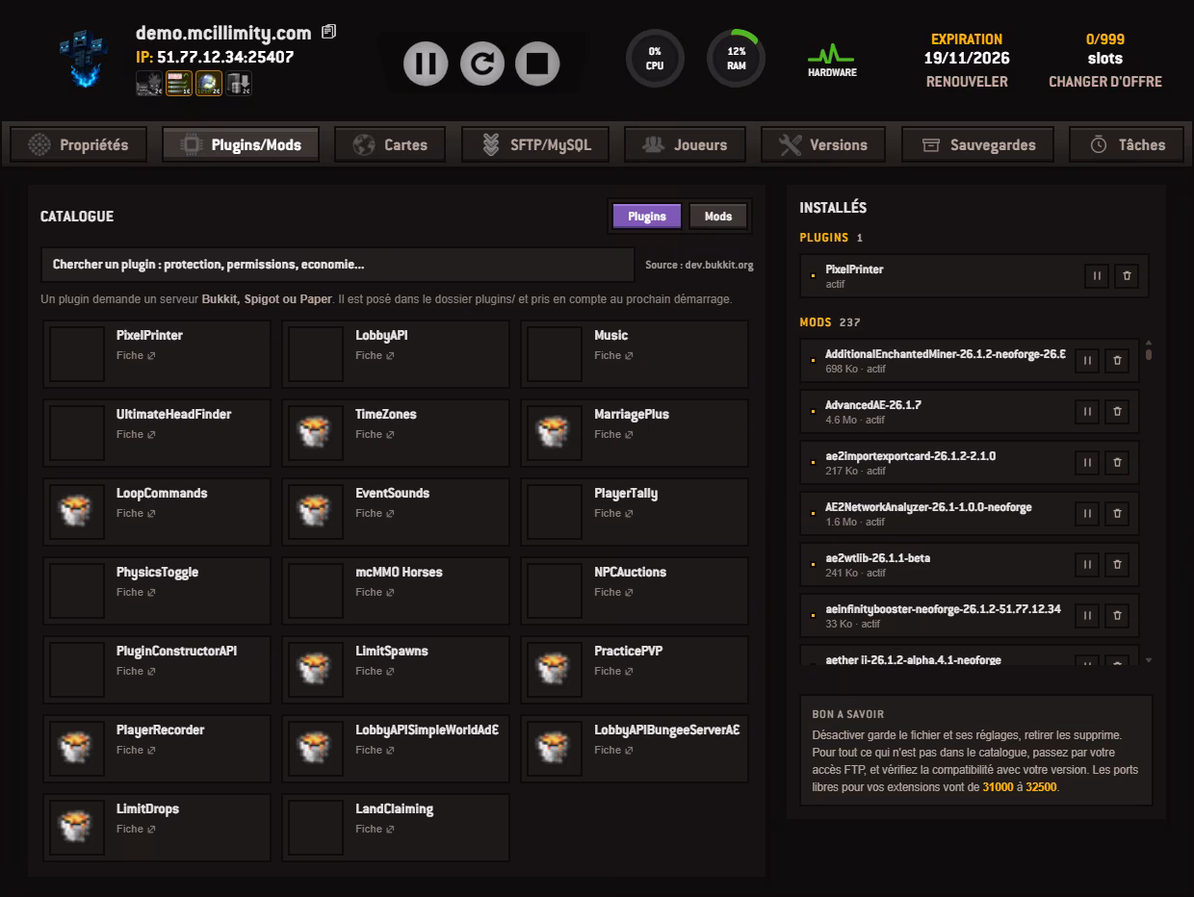Click Changer d'offre under slots

(x=1105, y=82)
